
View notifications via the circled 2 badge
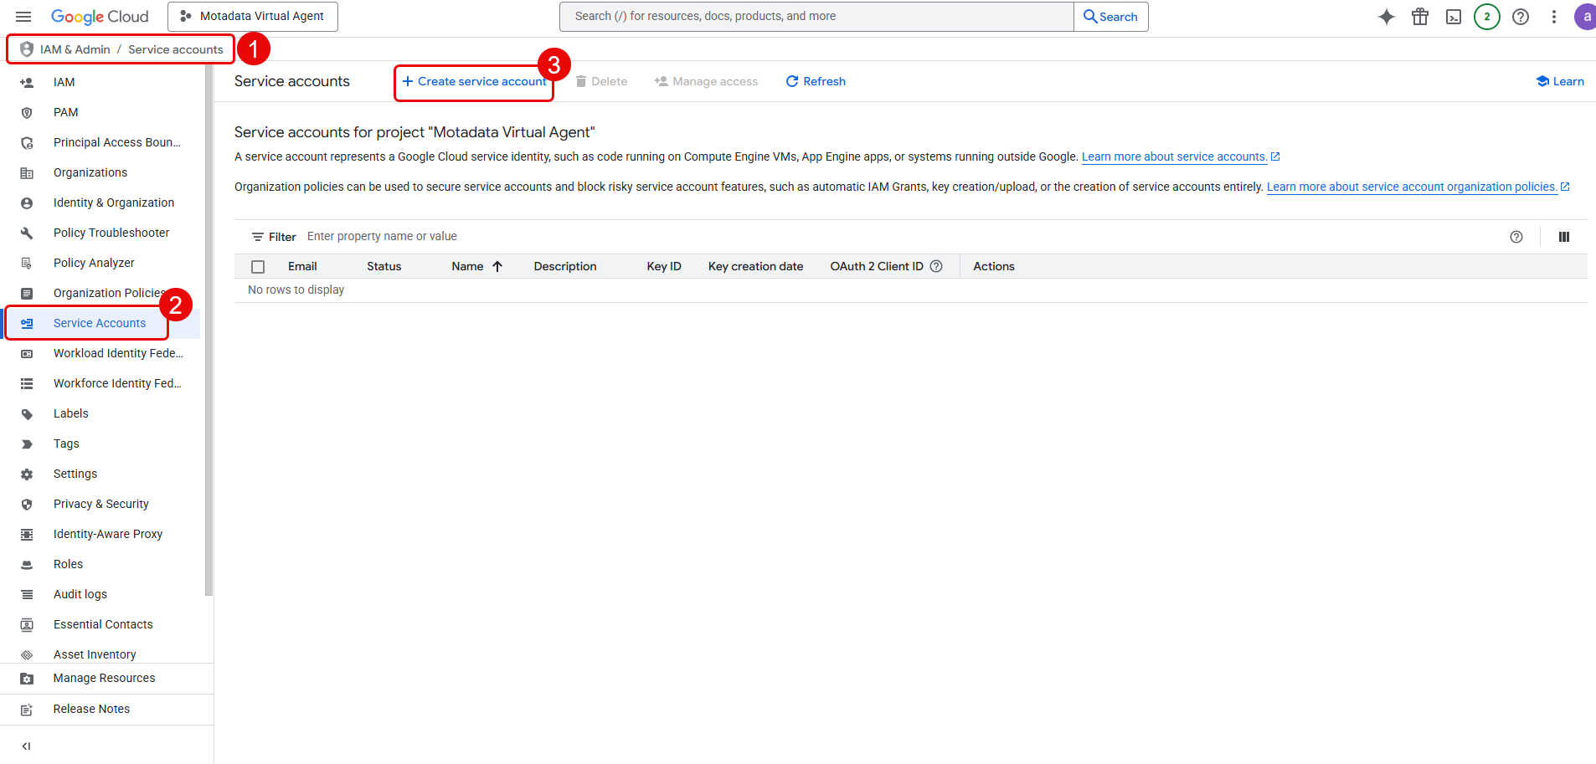click(x=1487, y=17)
